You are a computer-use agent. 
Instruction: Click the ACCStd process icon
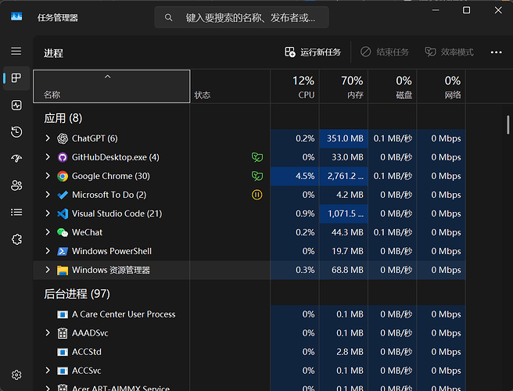tap(63, 352)
